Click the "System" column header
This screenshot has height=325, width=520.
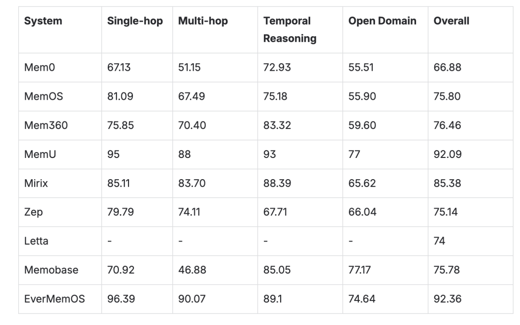pos(43,21)
